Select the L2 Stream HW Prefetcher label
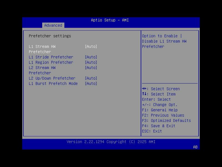 click(42, 70)
